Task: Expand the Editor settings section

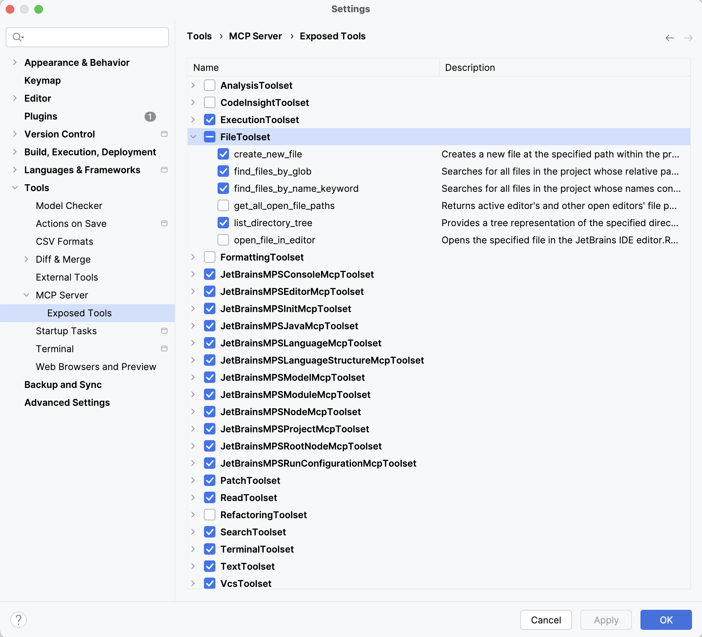Action: 15,98
